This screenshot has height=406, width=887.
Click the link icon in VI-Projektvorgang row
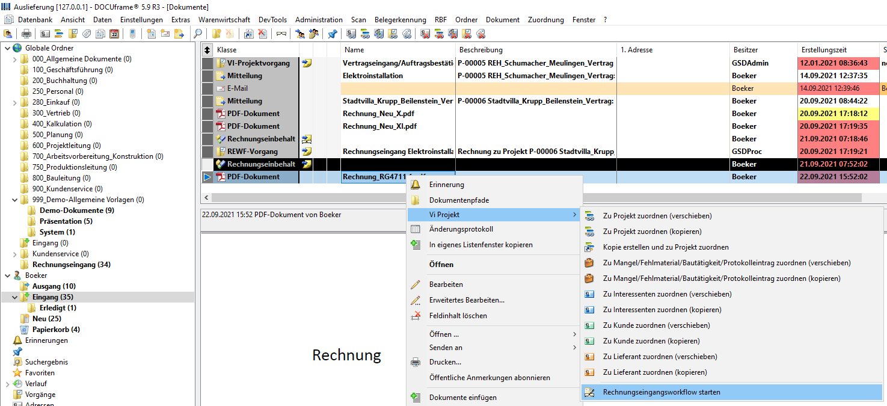pos(307,63)
